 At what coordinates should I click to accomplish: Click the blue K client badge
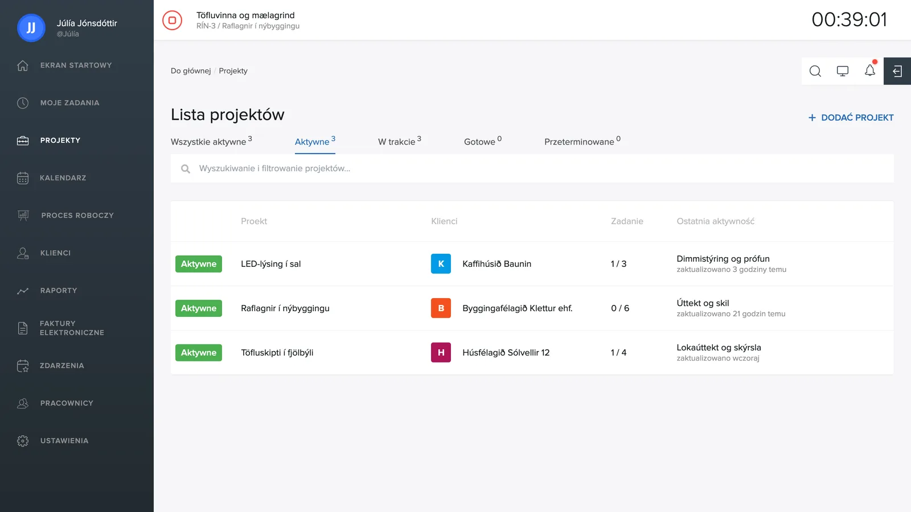pos(441,264)
